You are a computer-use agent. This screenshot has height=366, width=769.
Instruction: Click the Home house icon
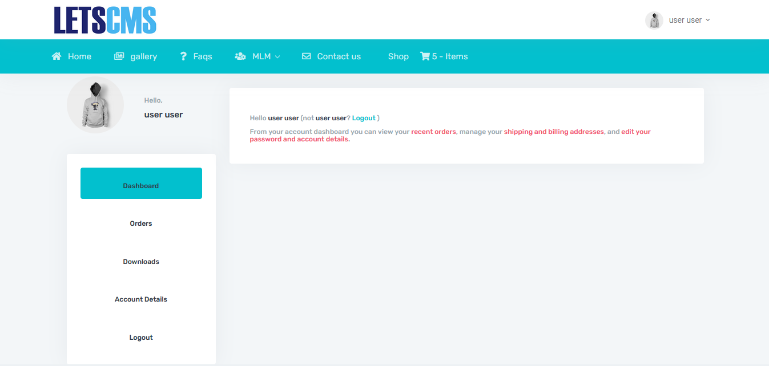click(x=57, y=56)
